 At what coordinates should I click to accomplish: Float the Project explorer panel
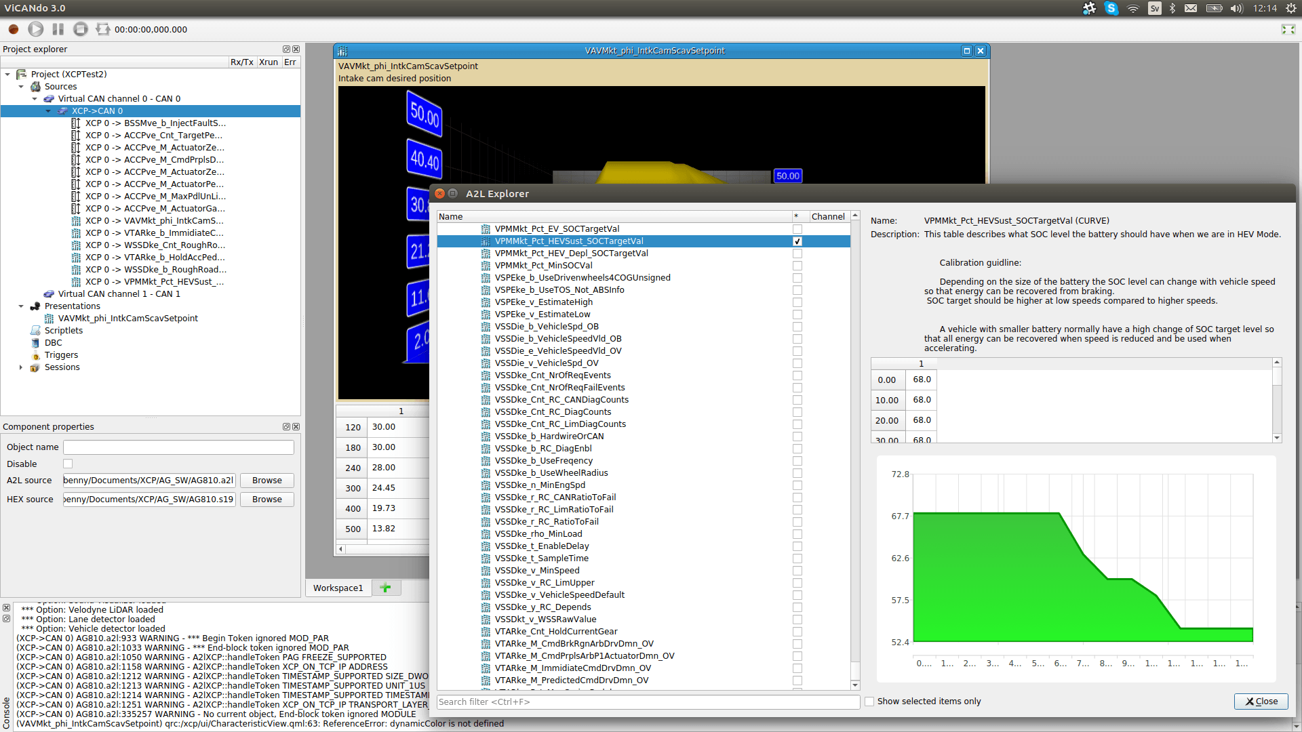(x=286, y=49)
